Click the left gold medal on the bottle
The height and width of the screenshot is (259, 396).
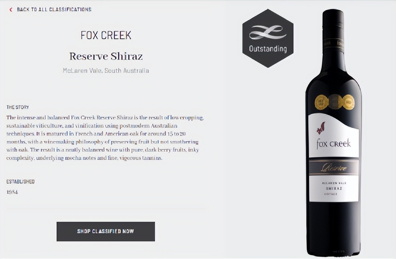point(322,102)
